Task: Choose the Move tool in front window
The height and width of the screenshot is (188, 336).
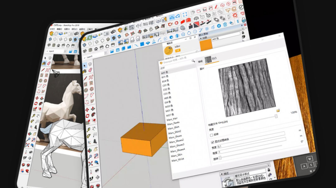Action: point(87,110)
